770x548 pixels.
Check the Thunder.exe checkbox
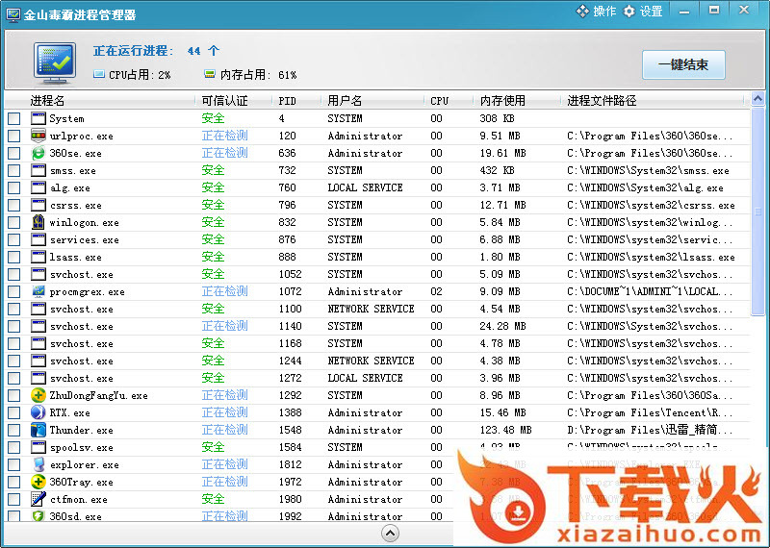tap(13, 430)
